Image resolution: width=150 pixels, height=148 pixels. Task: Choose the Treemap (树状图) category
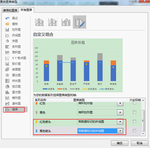[13, 81]
